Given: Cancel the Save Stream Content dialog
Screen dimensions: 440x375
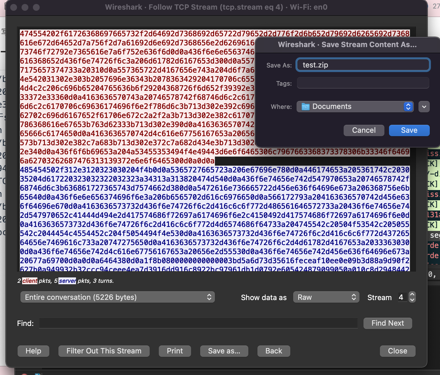Looking at the screenshot, I should pyautogui.click(x=364, y=130).
